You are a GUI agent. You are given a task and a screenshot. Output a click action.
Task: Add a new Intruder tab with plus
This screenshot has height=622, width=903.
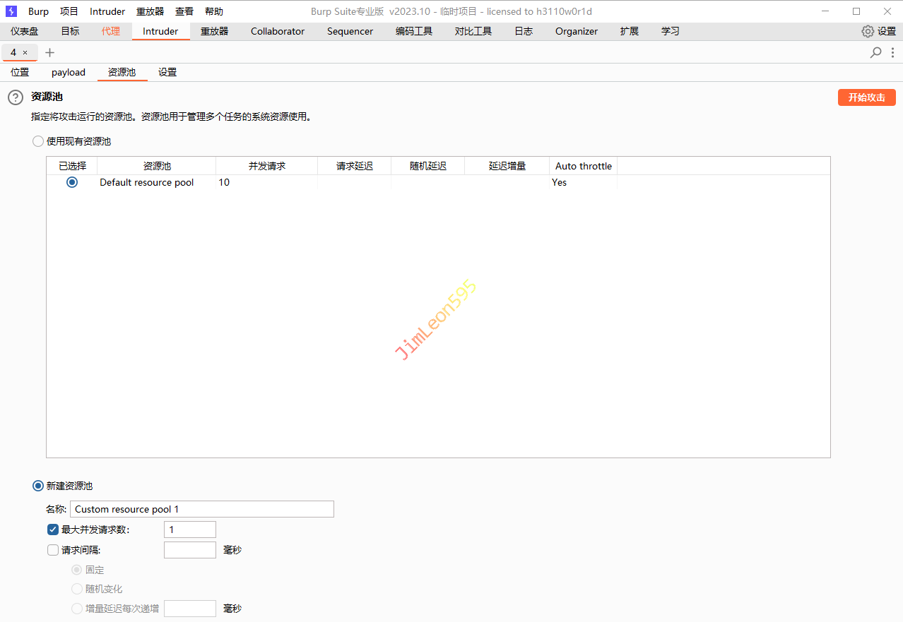(x=49, y=52)
